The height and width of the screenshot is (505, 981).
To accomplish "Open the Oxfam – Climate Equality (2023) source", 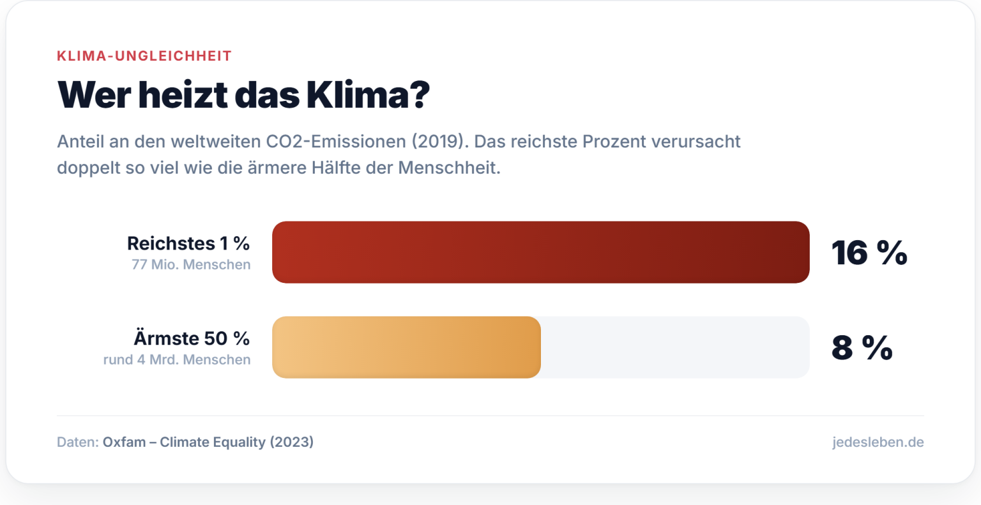I will click(x=208, y=442).
